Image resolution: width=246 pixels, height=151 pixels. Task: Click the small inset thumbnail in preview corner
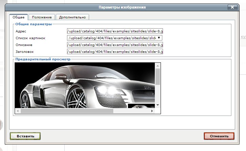(141, 106)
